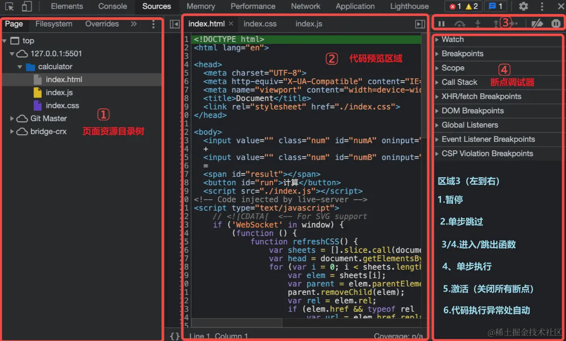Expand the Git Master node
Viewport: 566px width, 341px height.
12,118
